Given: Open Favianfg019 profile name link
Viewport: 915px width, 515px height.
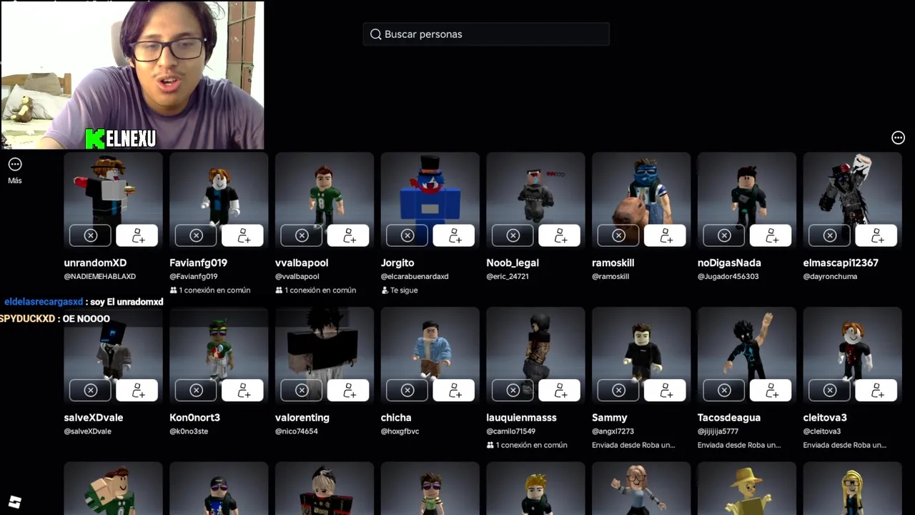Looking at the screenshot, I should pyautogui.click(x=198, y=263).
